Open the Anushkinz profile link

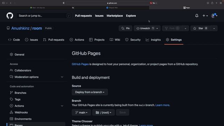(x=20, y=28)
